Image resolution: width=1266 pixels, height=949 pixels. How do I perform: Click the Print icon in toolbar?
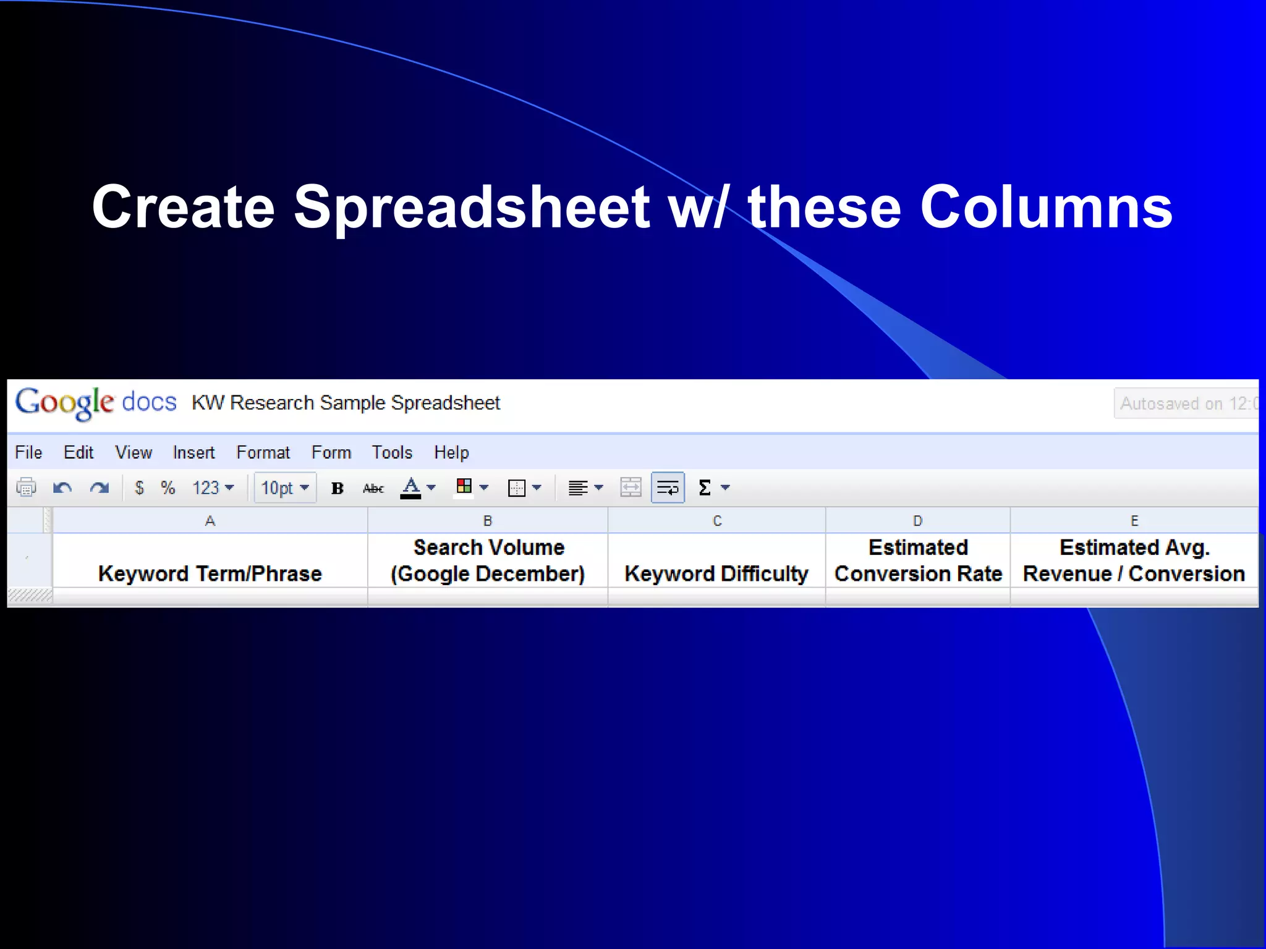pos(26,488)
